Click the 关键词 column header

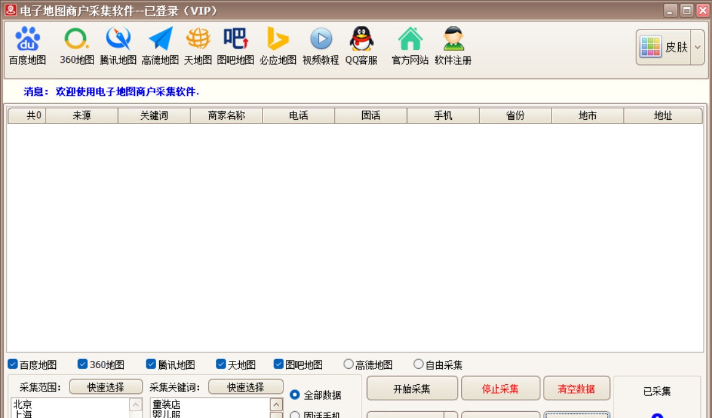(x=154, y=116)
